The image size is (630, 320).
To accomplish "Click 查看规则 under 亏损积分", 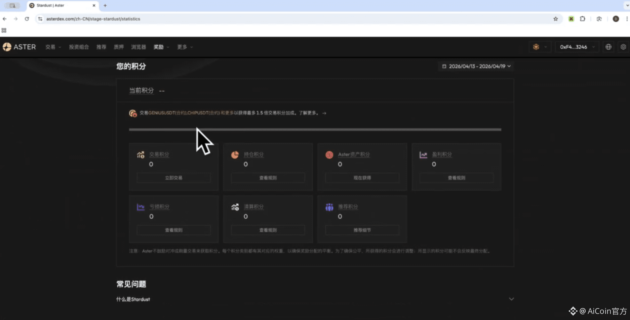I will (x=174, y=230).
